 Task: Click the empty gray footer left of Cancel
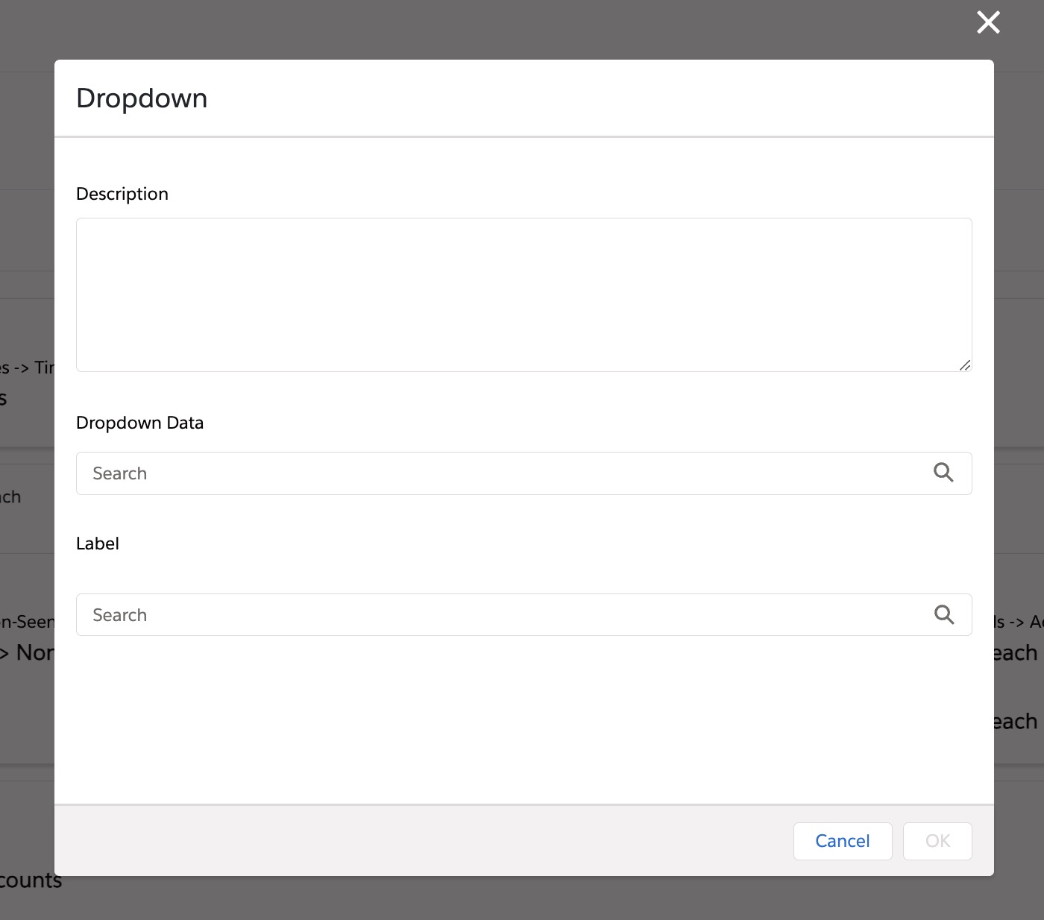tap(418, 840)
